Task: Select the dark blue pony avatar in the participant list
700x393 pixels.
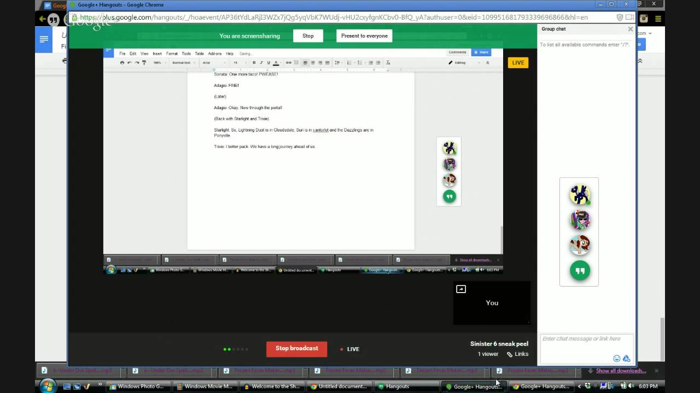Action: pyautogui.click(x=580, y=194)
